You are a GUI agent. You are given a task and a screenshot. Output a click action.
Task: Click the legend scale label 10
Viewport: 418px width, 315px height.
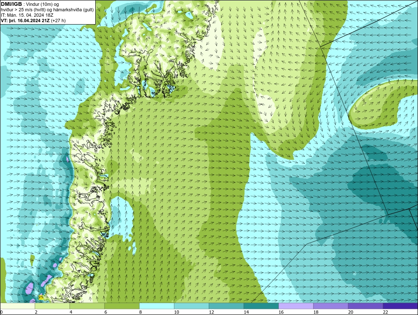pyautogui.click(x=177, y=312)
